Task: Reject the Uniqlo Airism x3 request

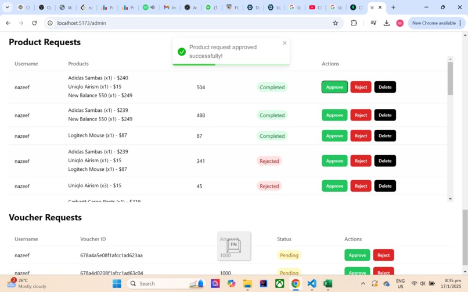Action: point(361,186)
